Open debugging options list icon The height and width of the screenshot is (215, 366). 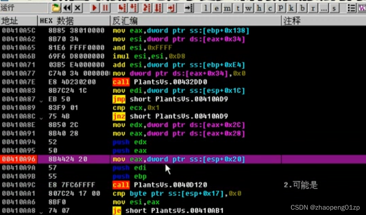click(351, 8)
